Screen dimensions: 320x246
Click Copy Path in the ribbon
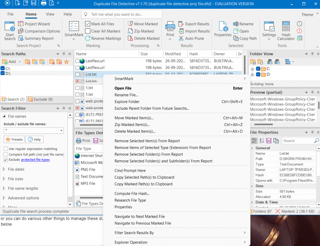point(245,38)
